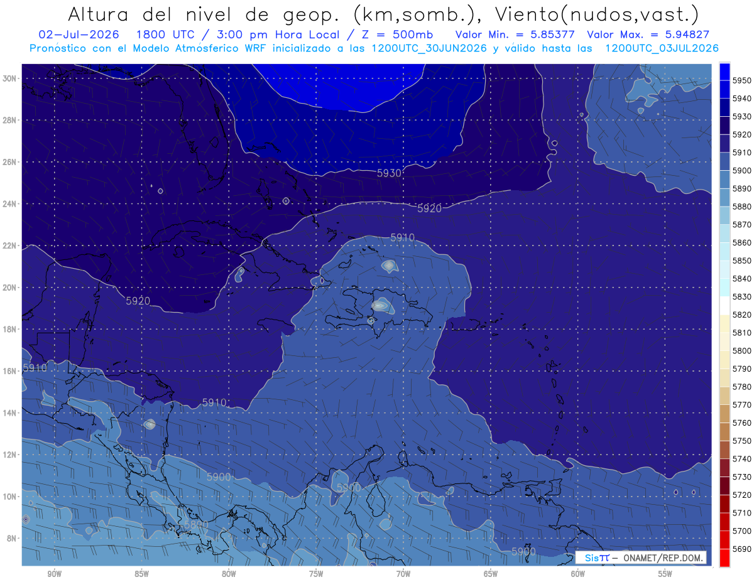The width and height of the screenshot is (754, 582).
Task: Click the 55W longitude axis label
Action: pyautogui.click(x=665, y=574)
